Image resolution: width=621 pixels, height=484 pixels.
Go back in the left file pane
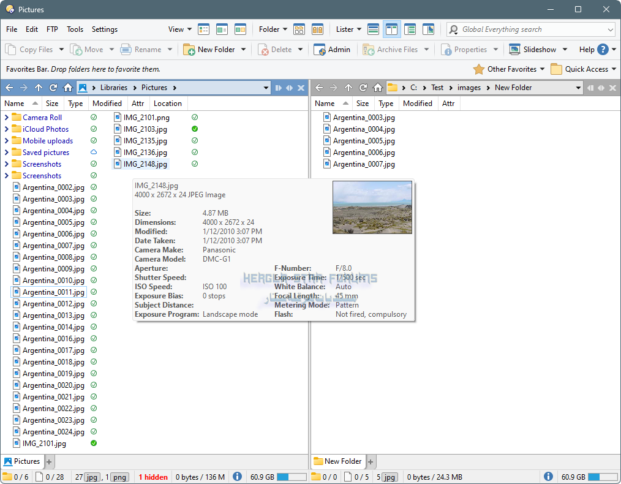[9, 88]
